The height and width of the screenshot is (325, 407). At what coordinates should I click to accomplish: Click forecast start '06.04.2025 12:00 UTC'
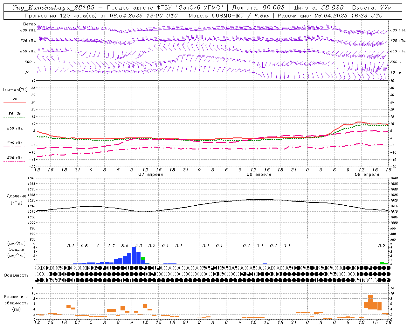point(144,16)
